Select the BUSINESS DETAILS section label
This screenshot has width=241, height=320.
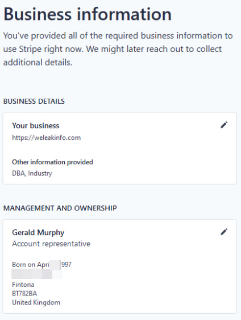tap(34, 101)
